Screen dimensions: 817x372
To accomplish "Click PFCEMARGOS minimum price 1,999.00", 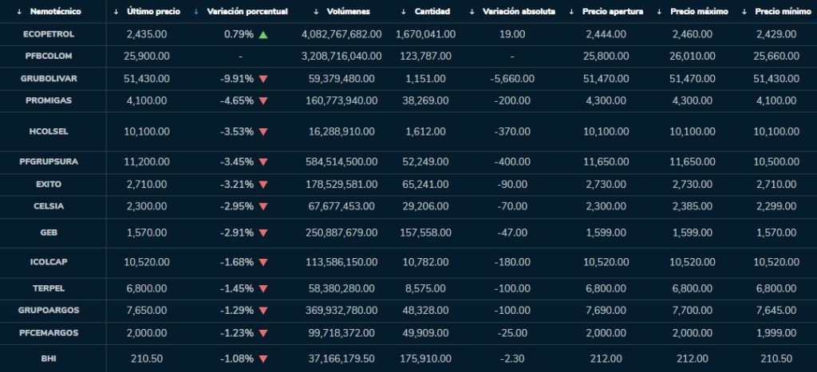I will (775, 333).
